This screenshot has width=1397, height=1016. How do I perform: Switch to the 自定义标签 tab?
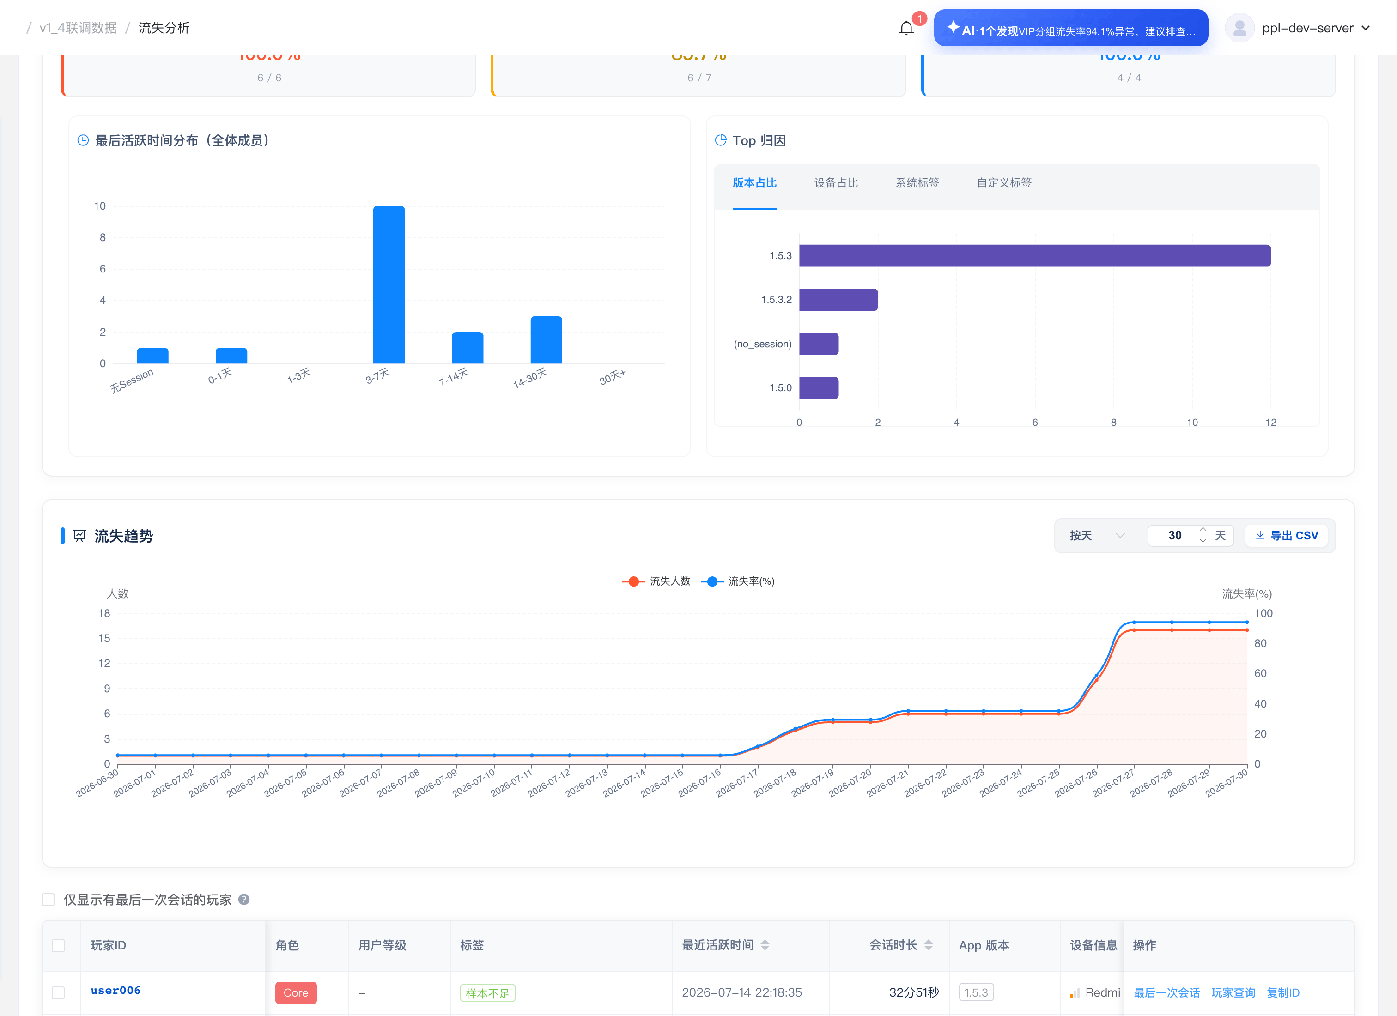click(1004, 183)
